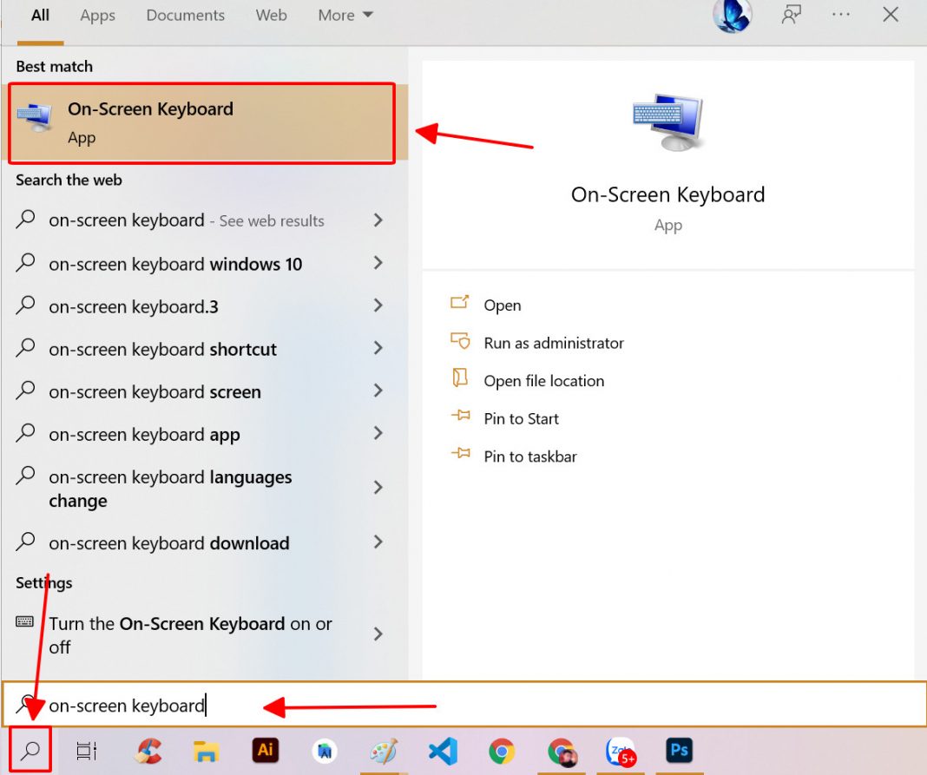Image resolution: width=927 pixels, height=775 pixels.
Task: Click the taskbar search magnifier icon
Action: [x=30, y=751]
